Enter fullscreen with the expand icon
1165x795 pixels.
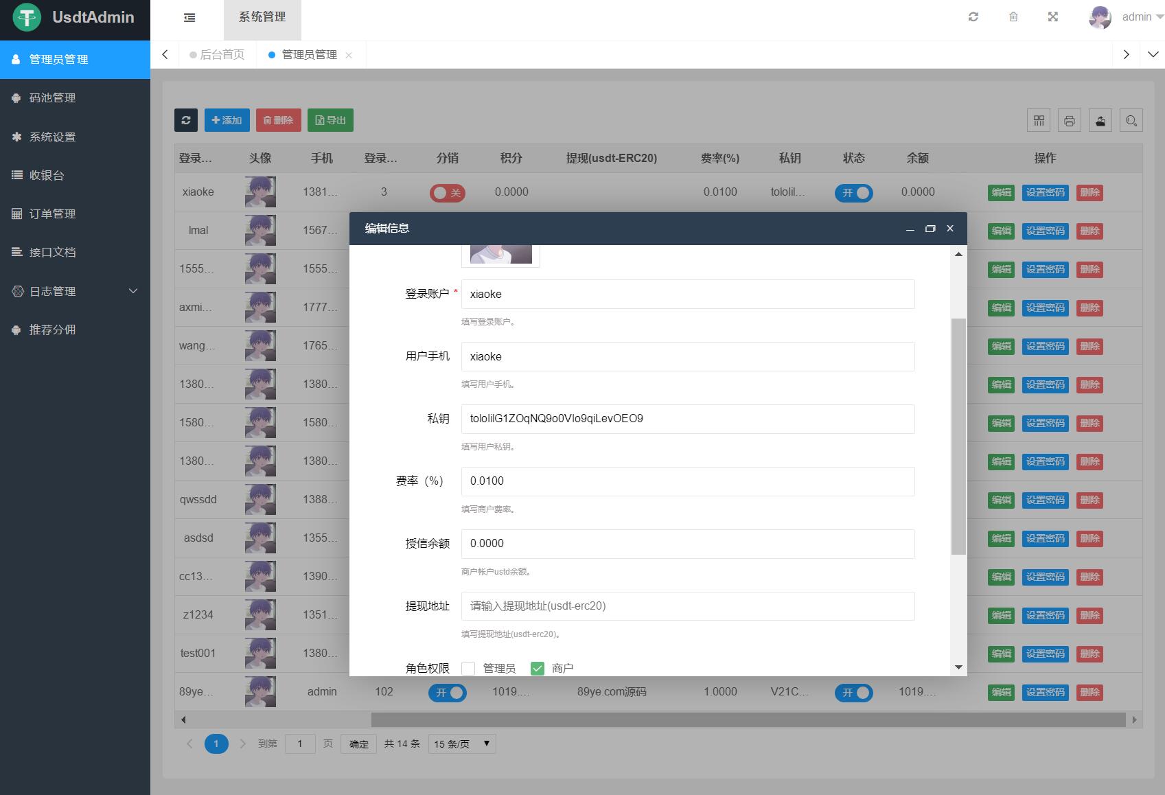[1053, 17]
